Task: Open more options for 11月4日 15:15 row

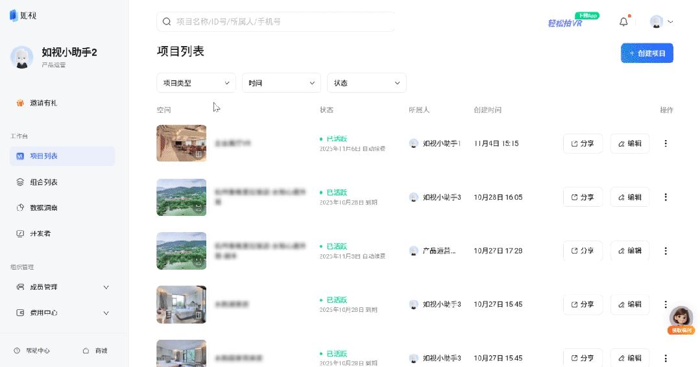Action: (x=666, y=143)
